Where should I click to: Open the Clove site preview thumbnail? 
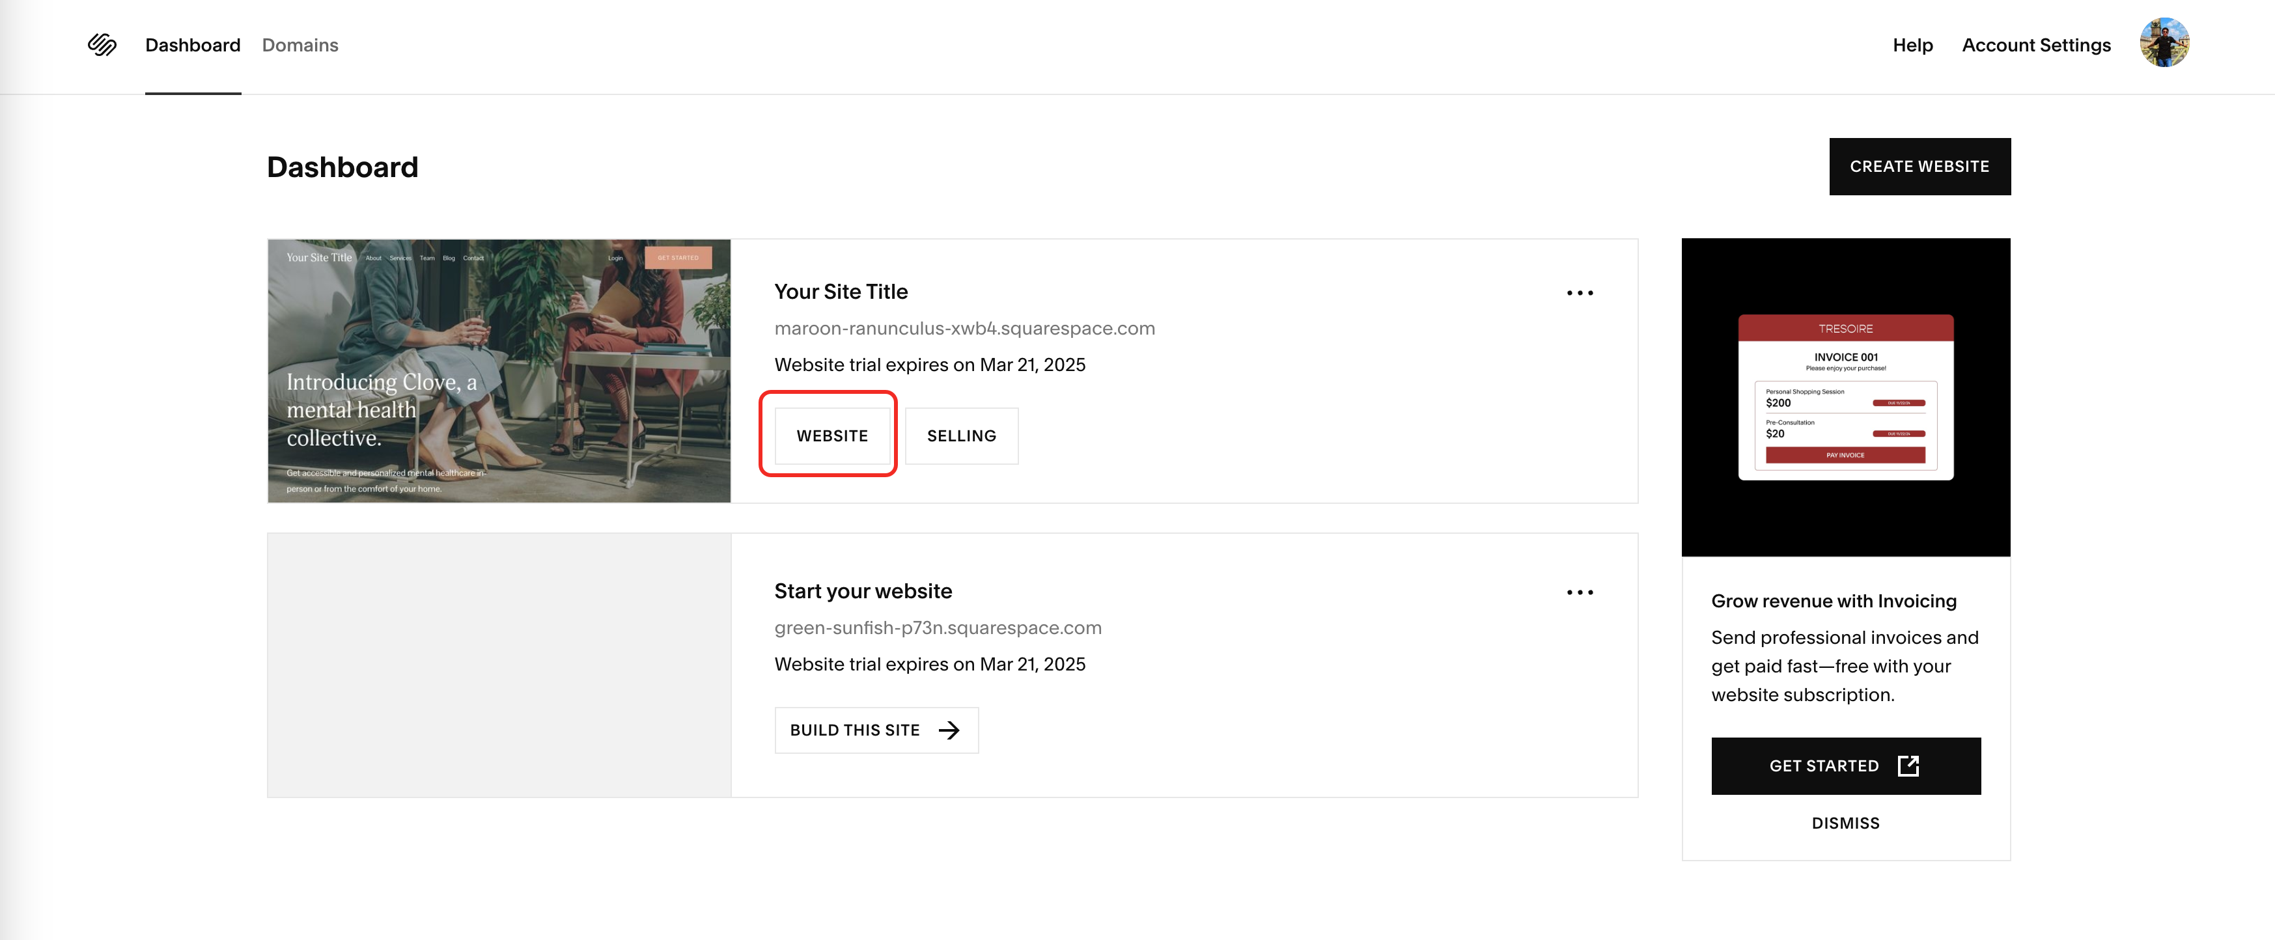pos(499,370)
